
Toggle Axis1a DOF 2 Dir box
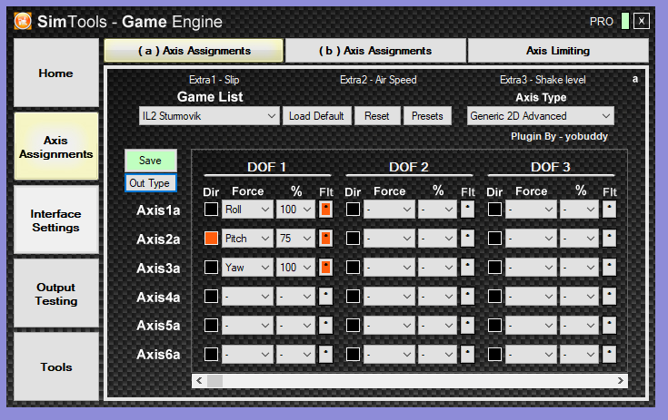(353, 210)
